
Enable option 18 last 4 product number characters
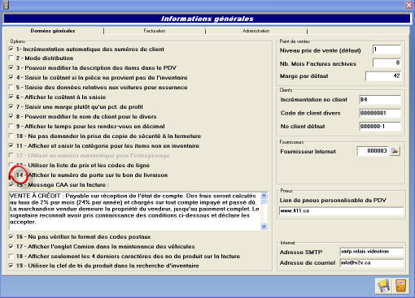pos(11,256)
